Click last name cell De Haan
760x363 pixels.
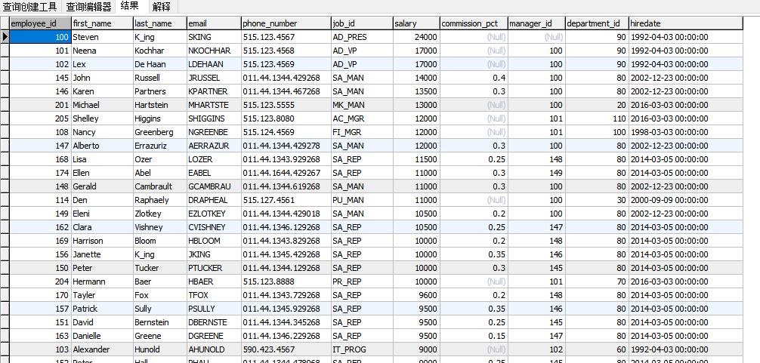160,64
